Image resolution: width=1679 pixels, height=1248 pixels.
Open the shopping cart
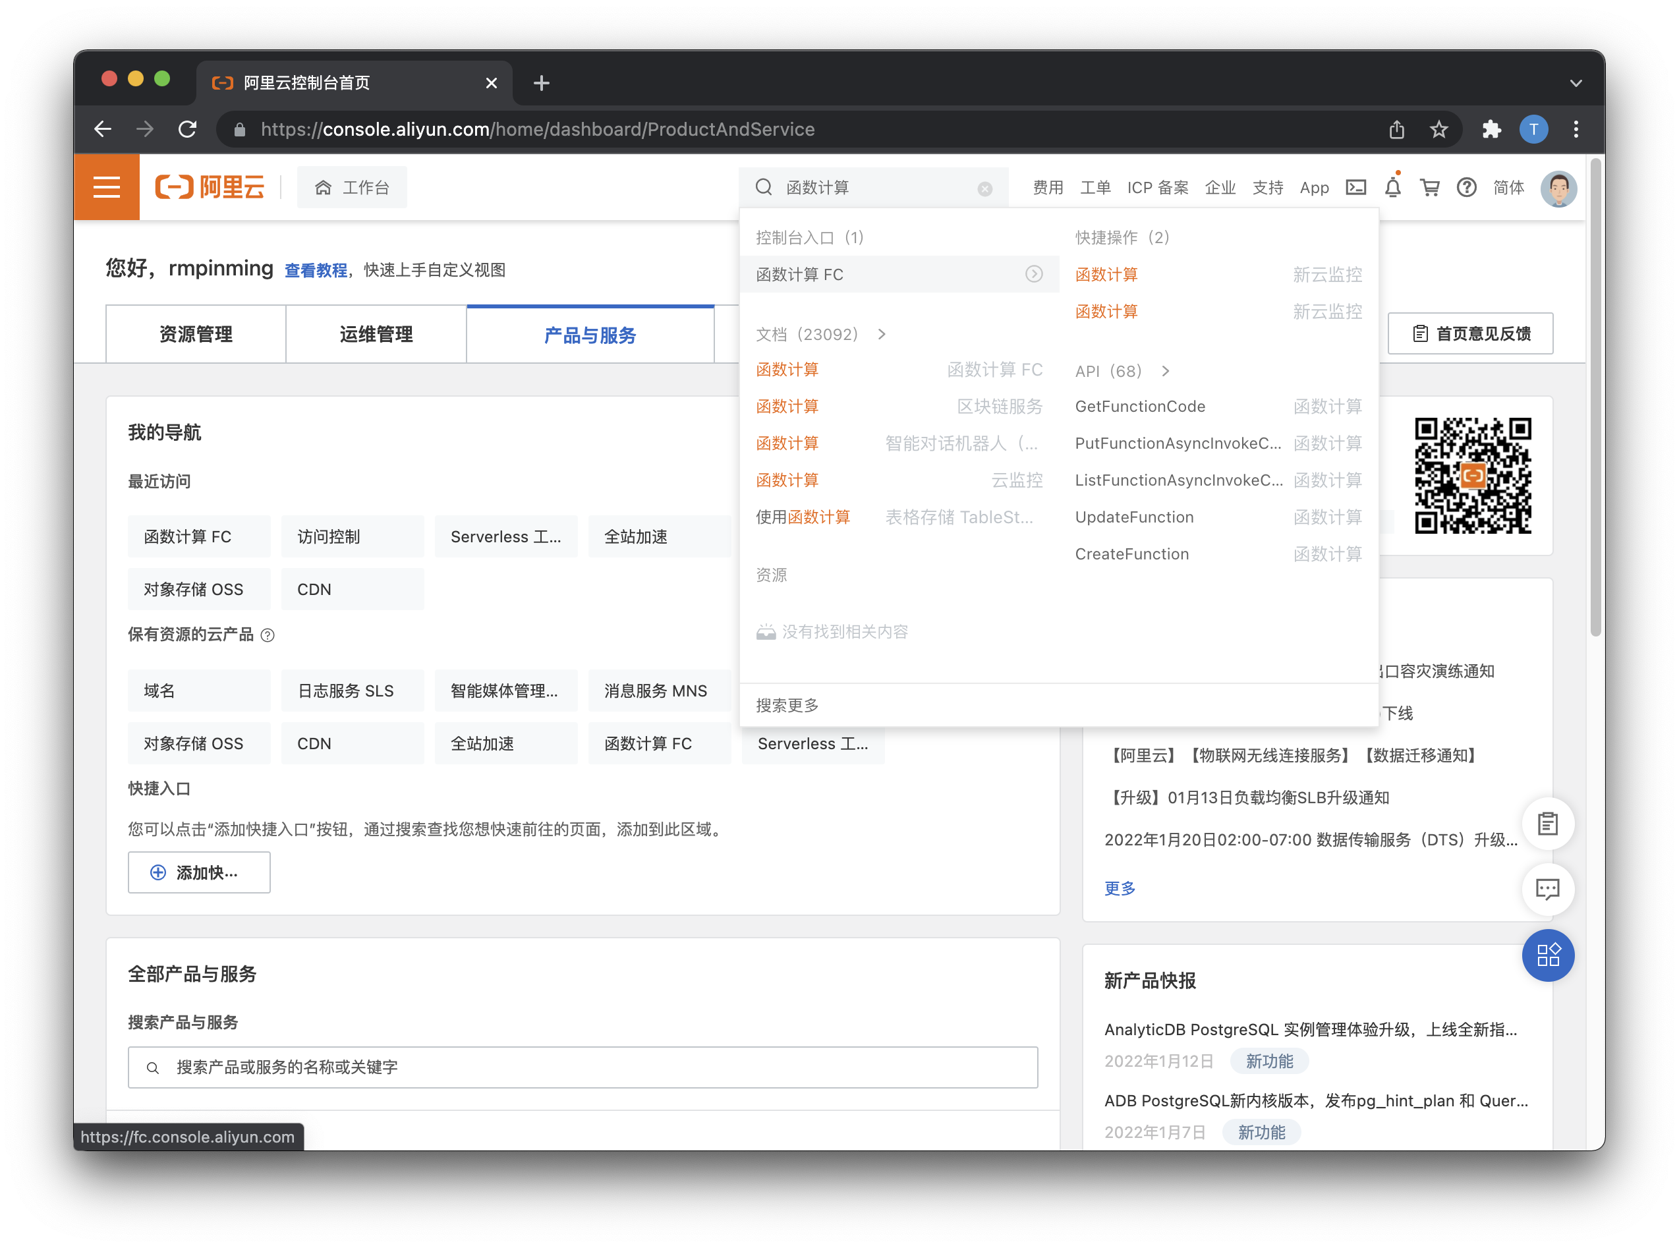(x=1429, y=187)
